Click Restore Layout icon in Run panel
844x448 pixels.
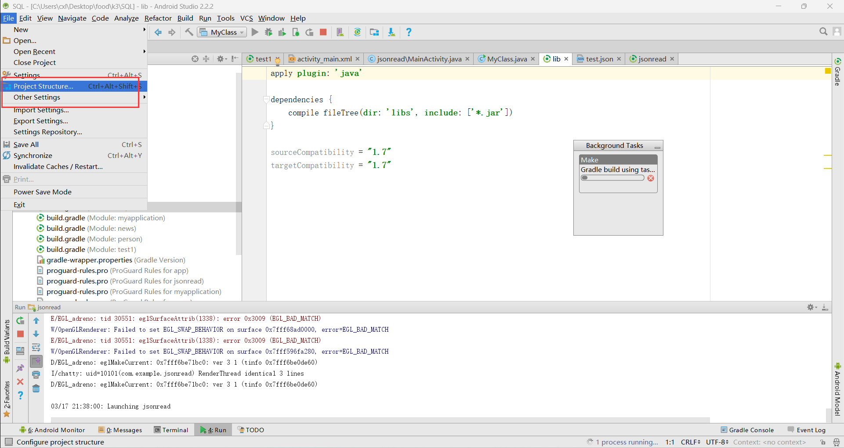tap(20, 351)
